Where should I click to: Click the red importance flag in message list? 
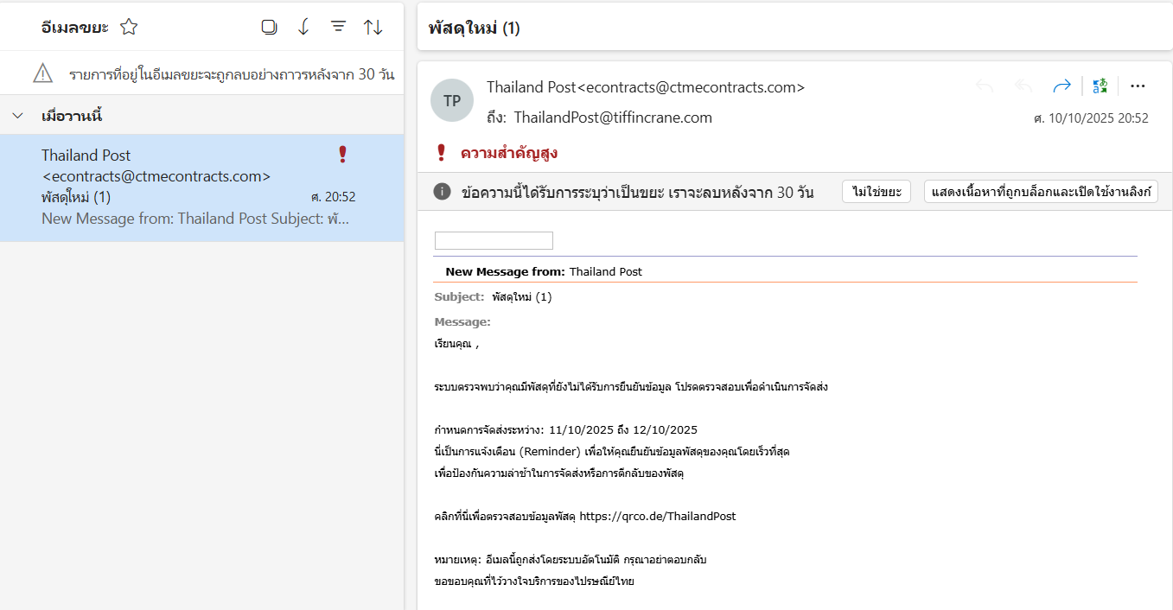[x=342, y=155]
